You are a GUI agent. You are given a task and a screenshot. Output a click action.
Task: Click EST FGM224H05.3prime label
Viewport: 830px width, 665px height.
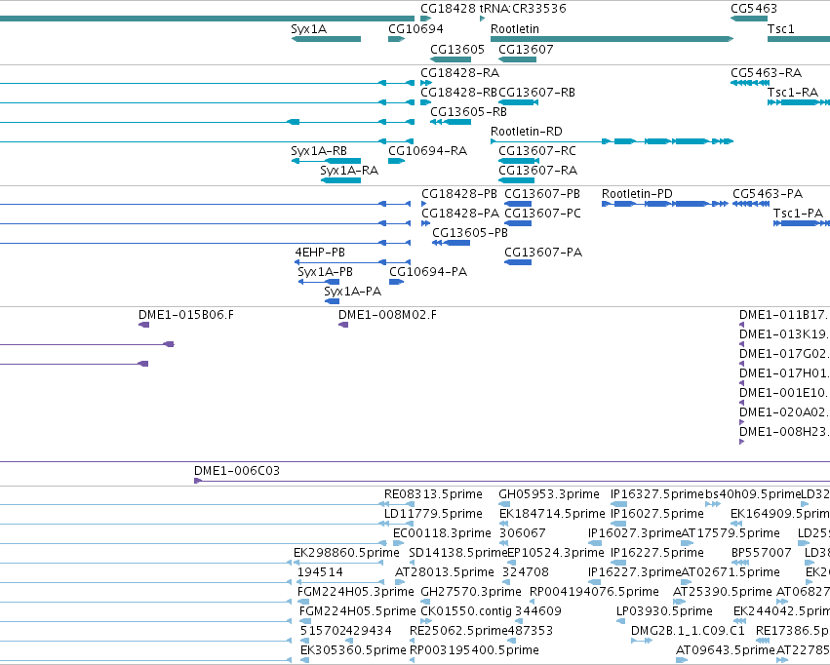tap(355, 592)
